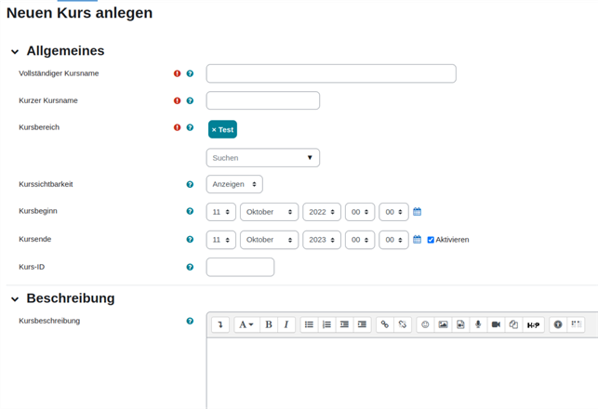Apply italic formatting in the editor
The height and width of the screenshot is (409, 598).
click(x=286, y=324)
